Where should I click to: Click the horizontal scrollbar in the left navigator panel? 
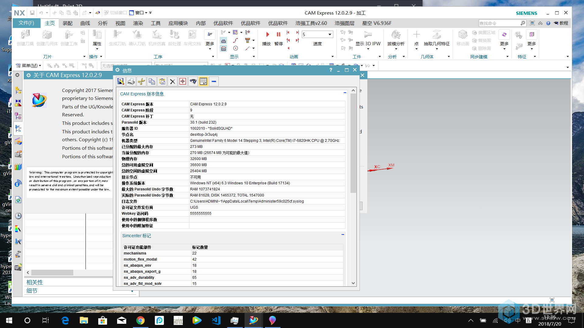52,273
